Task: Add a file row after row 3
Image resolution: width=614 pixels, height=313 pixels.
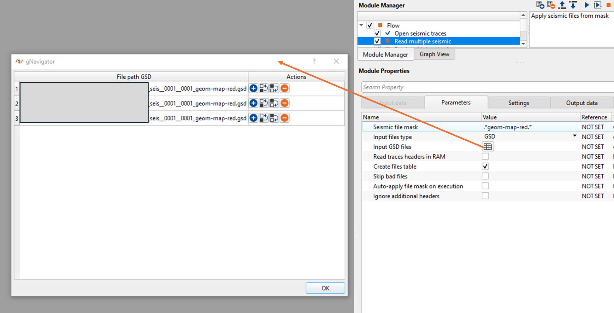Action: click(253, 118)
